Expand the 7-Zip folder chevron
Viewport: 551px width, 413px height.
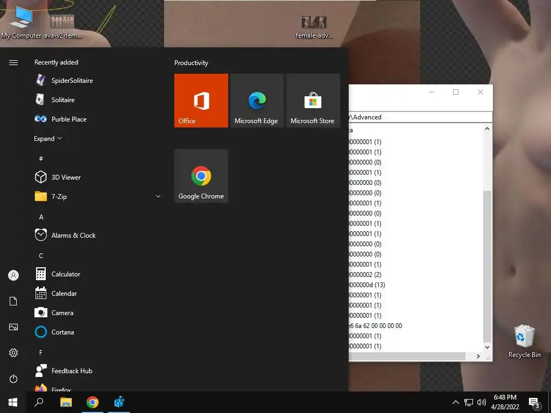coord(158,196)
